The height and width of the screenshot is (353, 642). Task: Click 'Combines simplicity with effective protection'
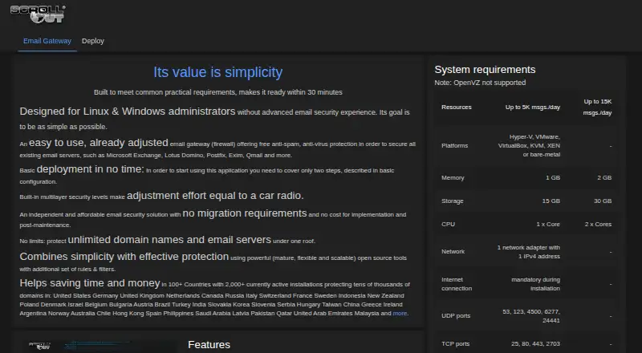pos(124,257)
